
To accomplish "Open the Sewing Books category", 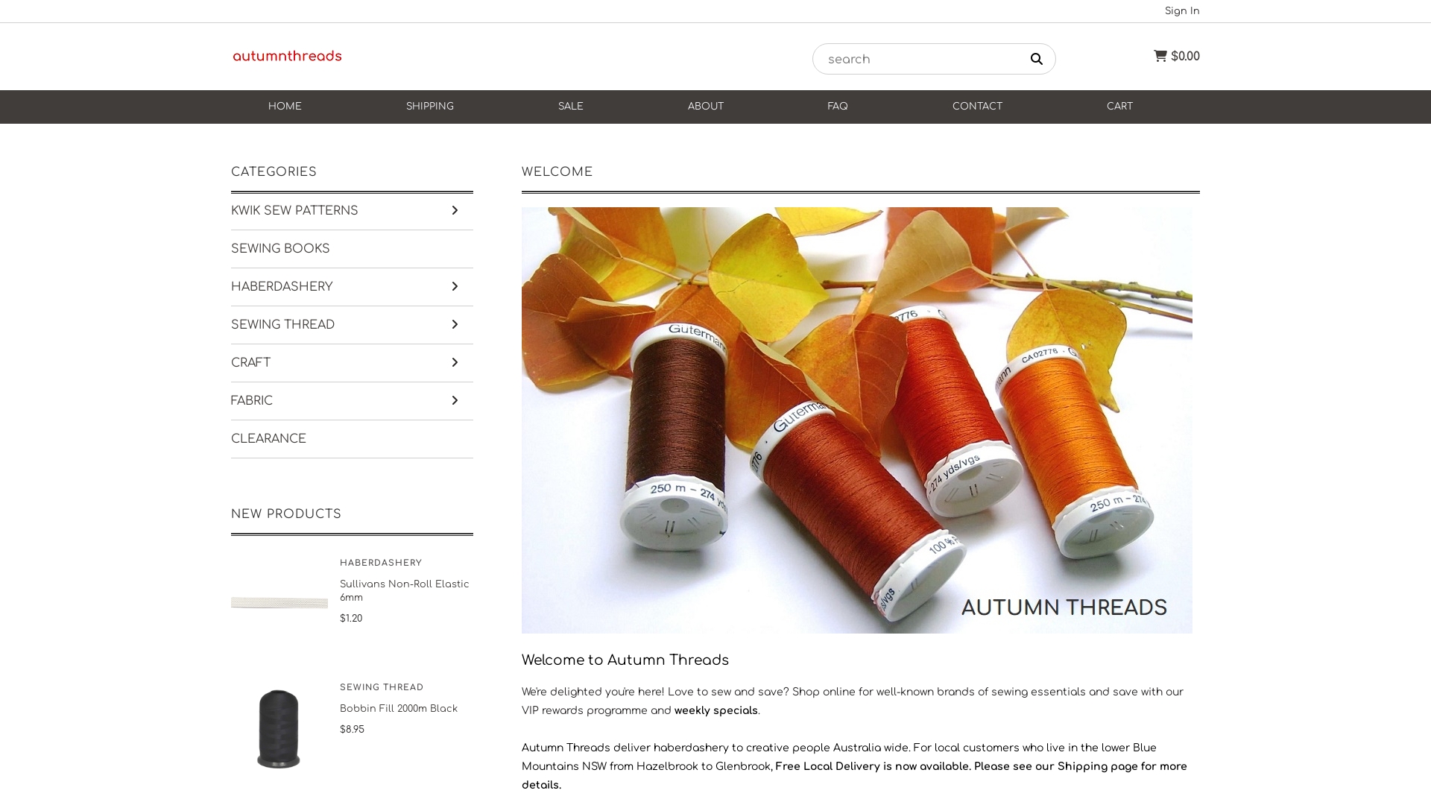I will click(280, 249).
